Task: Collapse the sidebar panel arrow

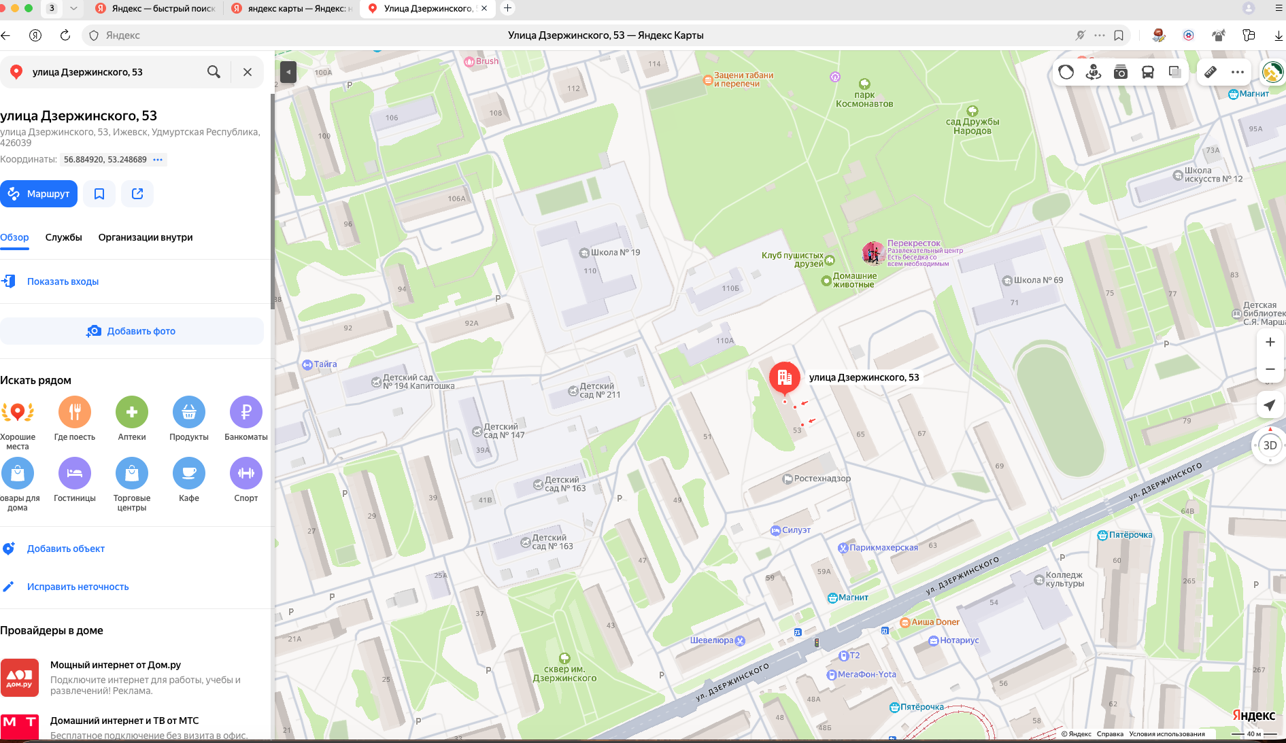Action: (x=288, y=71)
